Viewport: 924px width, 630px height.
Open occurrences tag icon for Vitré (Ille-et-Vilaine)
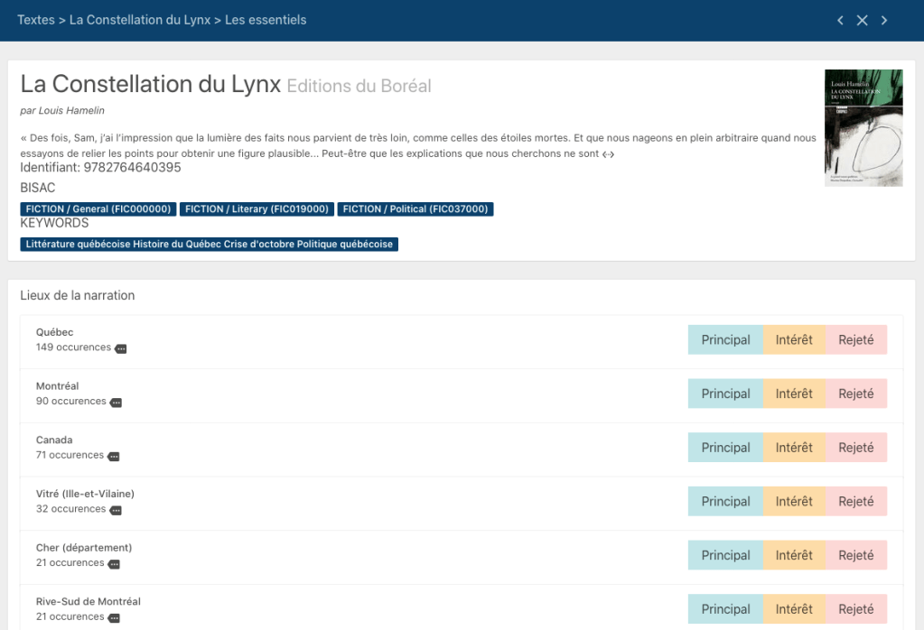(115, 510)
